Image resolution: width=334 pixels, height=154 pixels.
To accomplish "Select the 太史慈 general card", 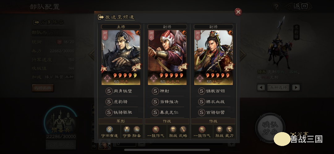I will [167, 57].
